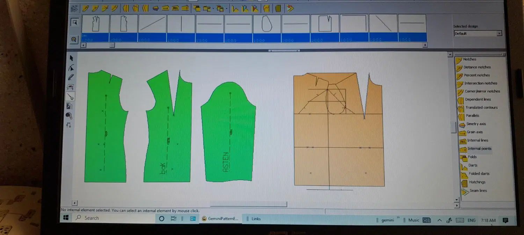Viewport: 524px width, 235px height.
Task: Click the orange draft pattern block
Action: click(339, 130)
